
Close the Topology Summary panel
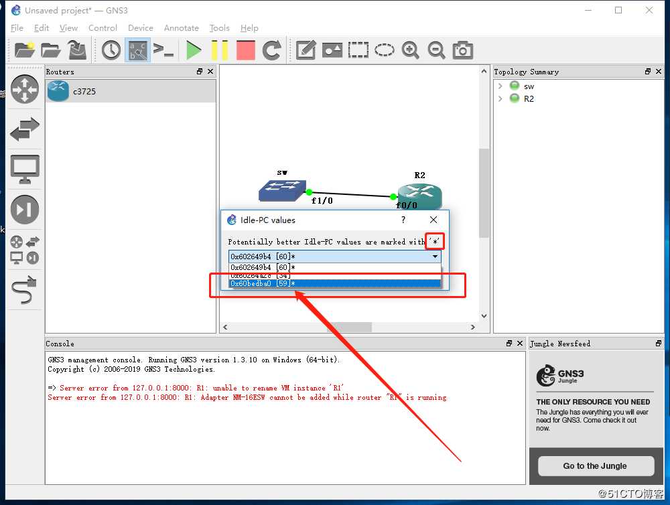tap(659, 72)
